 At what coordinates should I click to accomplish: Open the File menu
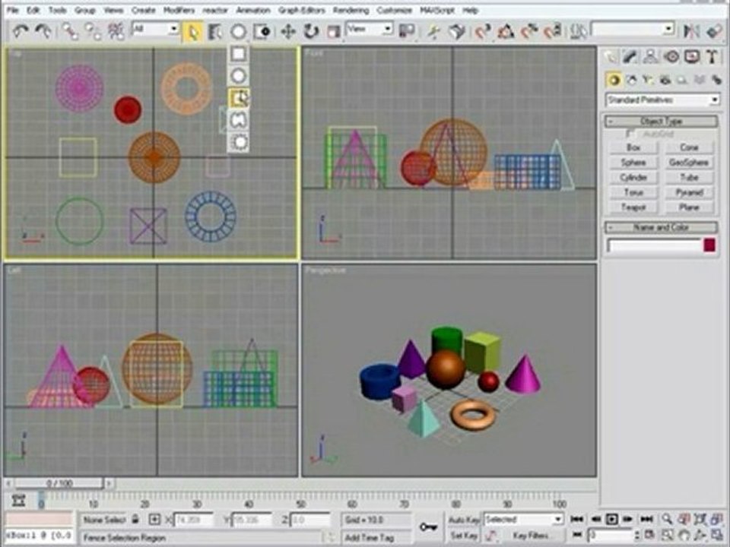12,10
